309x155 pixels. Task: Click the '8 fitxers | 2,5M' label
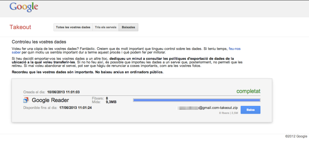pos(228,113)
